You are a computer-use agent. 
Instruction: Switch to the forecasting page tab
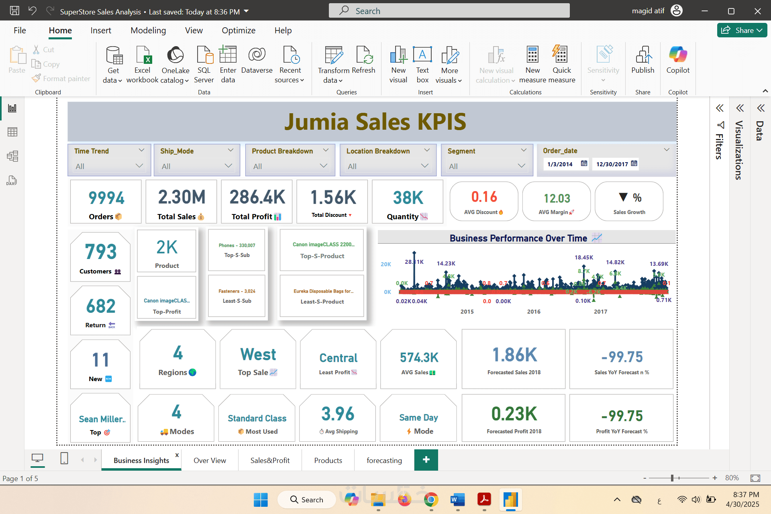coord(384,461)
